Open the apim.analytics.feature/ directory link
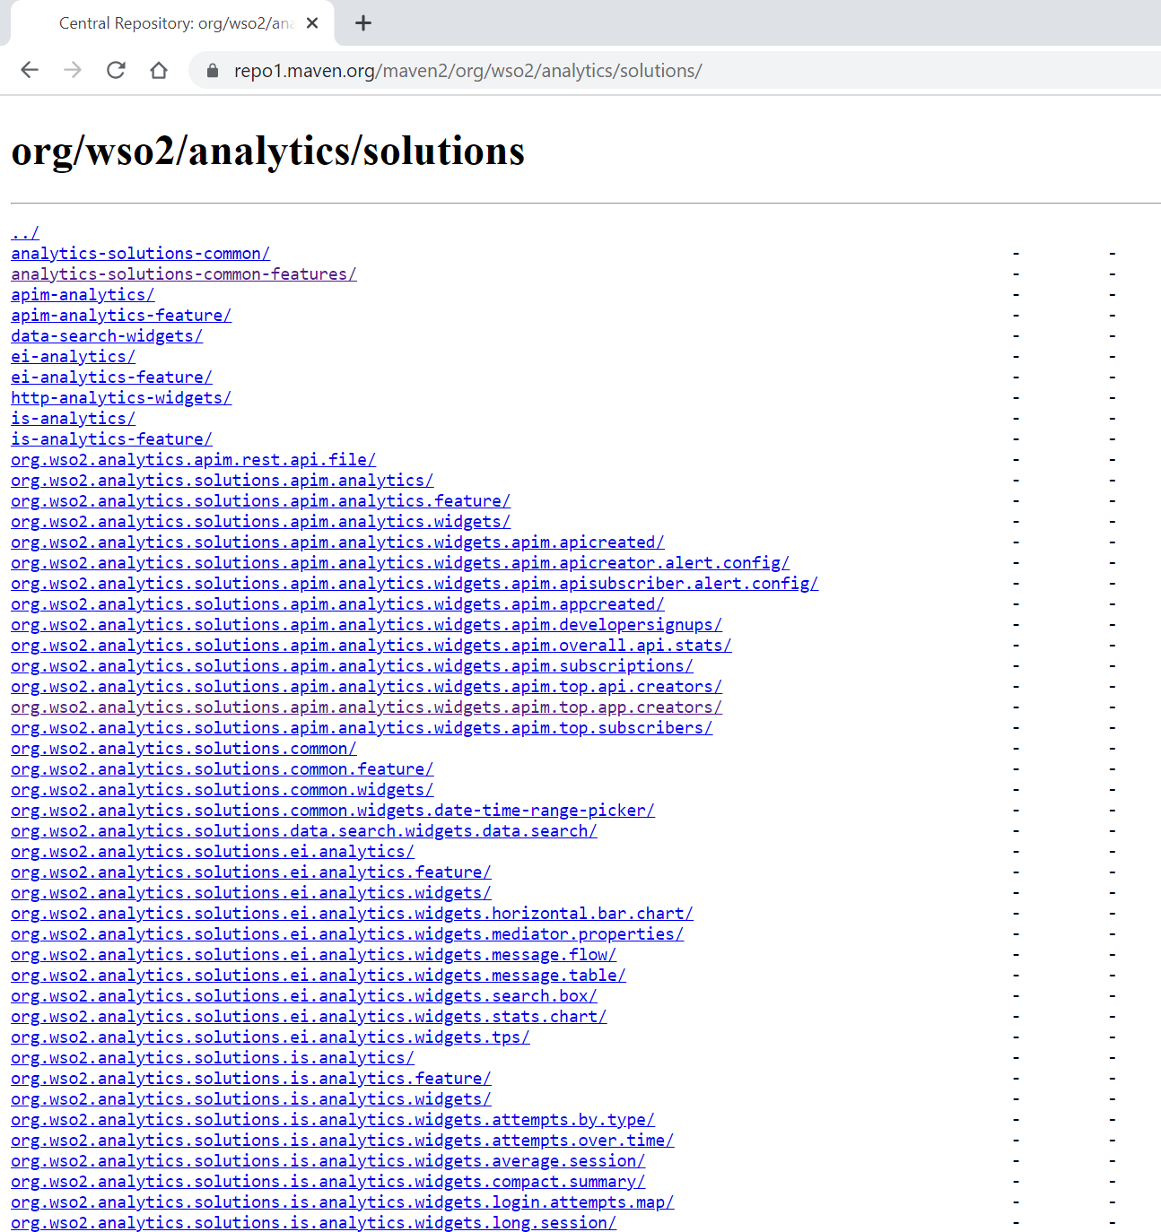Viewport: 1161px width, 1232px height. [x=260, y=501]
